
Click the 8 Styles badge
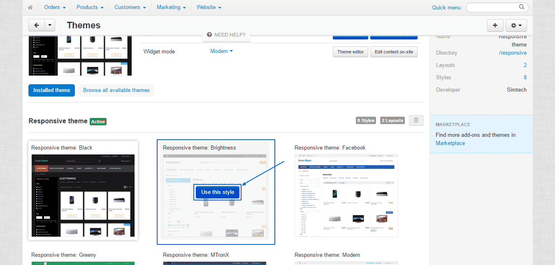click(x=365, y=120)
